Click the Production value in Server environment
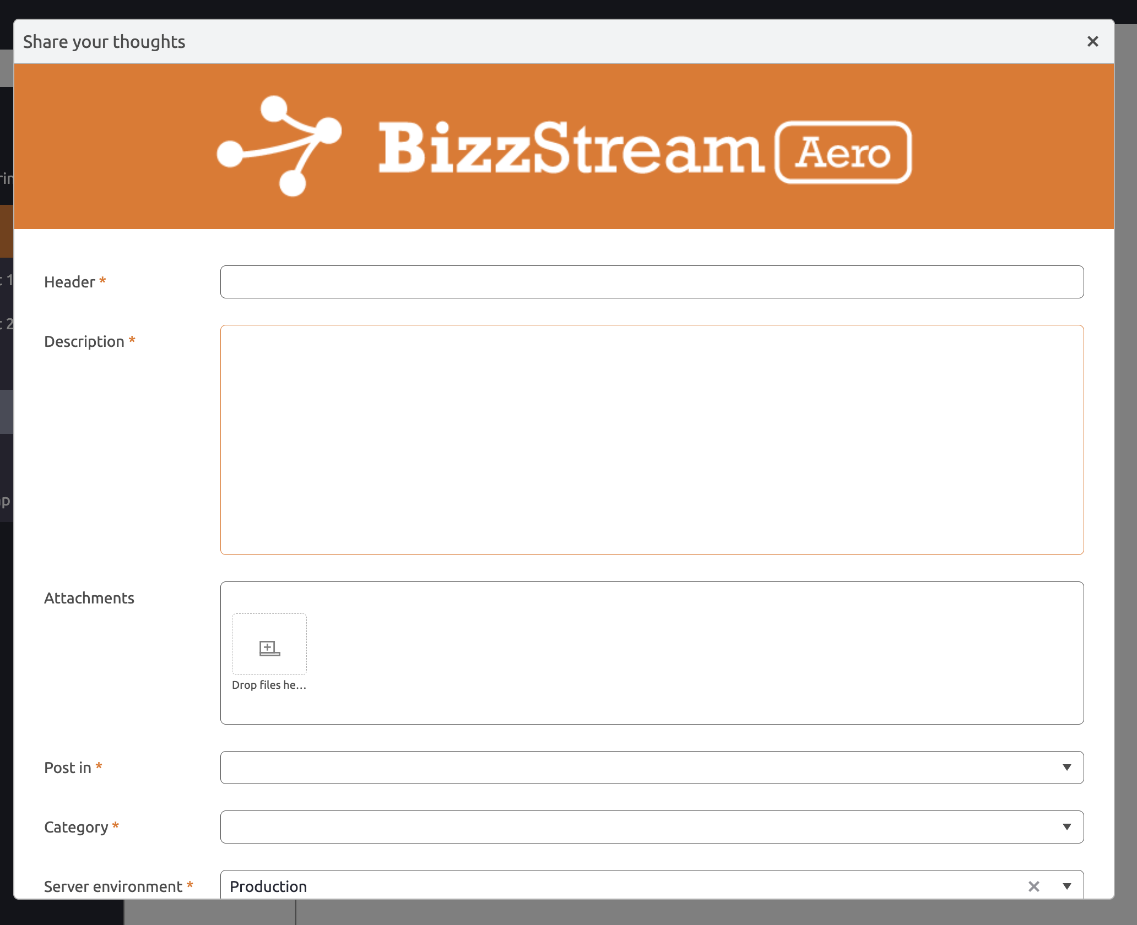 pyautogui.click(x=268, y=886)
